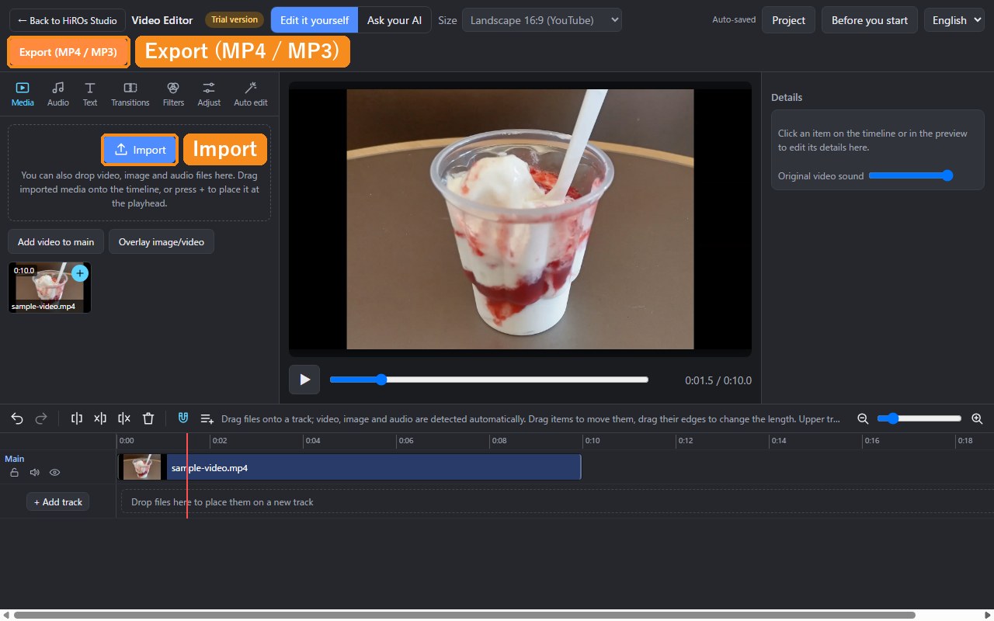
Task: Click the 0:08 timeline ruler mark
Action: pos(499,441)
